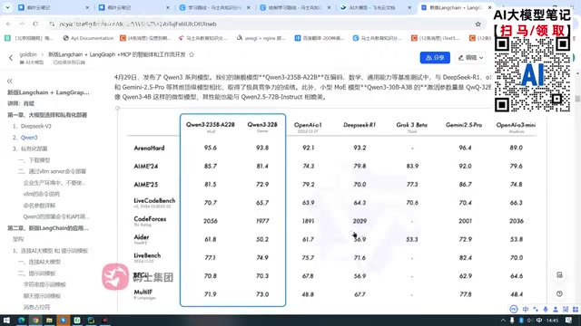
Task: Click the help question-mark icon at right
Action: [x=559, y=293]
